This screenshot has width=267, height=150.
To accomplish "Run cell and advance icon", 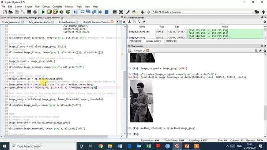I will point(55,12).
